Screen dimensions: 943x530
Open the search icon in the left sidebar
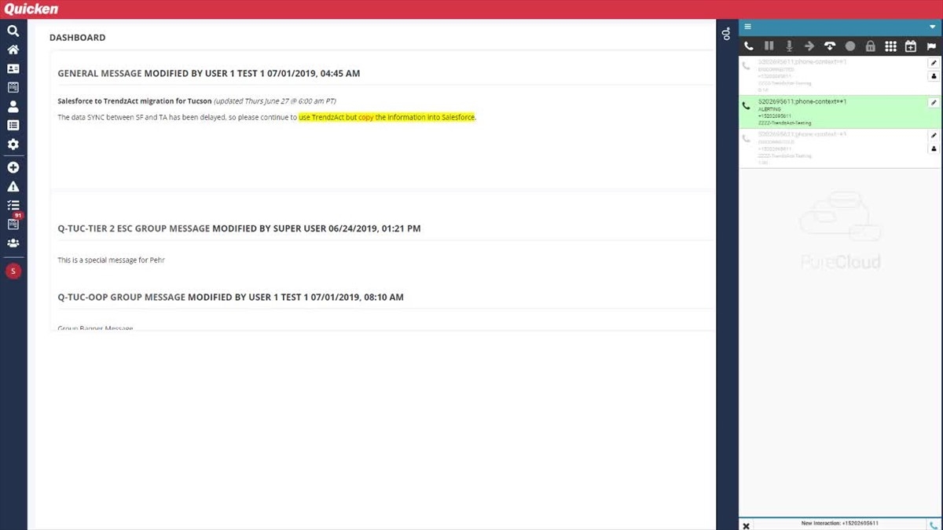13,31
